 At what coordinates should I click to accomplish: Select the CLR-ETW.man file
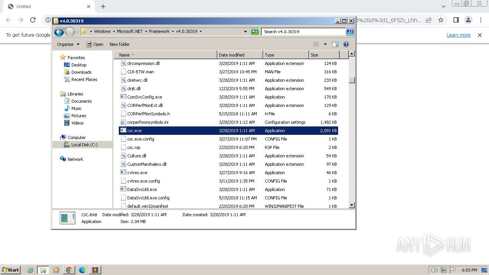pyautogui.click(x=140, y=72)
